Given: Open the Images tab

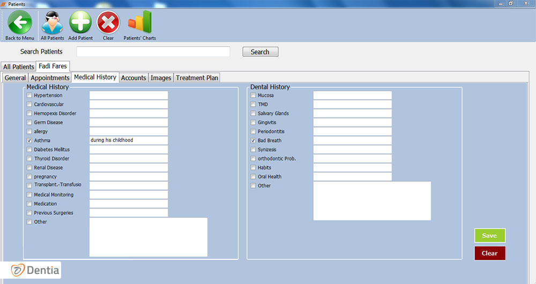Looking at the screenshot, I should (161, 78).
